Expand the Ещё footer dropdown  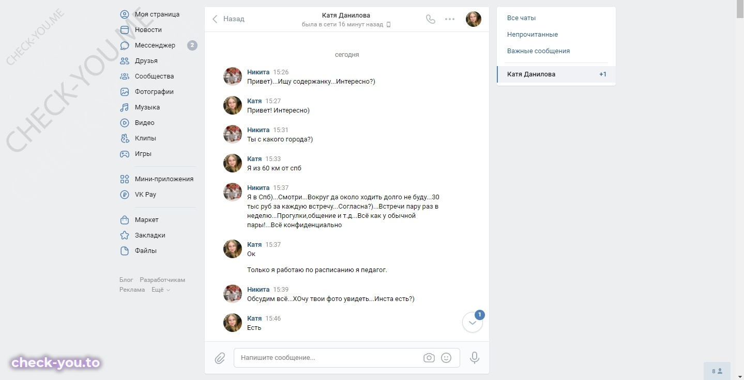(161, 290)
